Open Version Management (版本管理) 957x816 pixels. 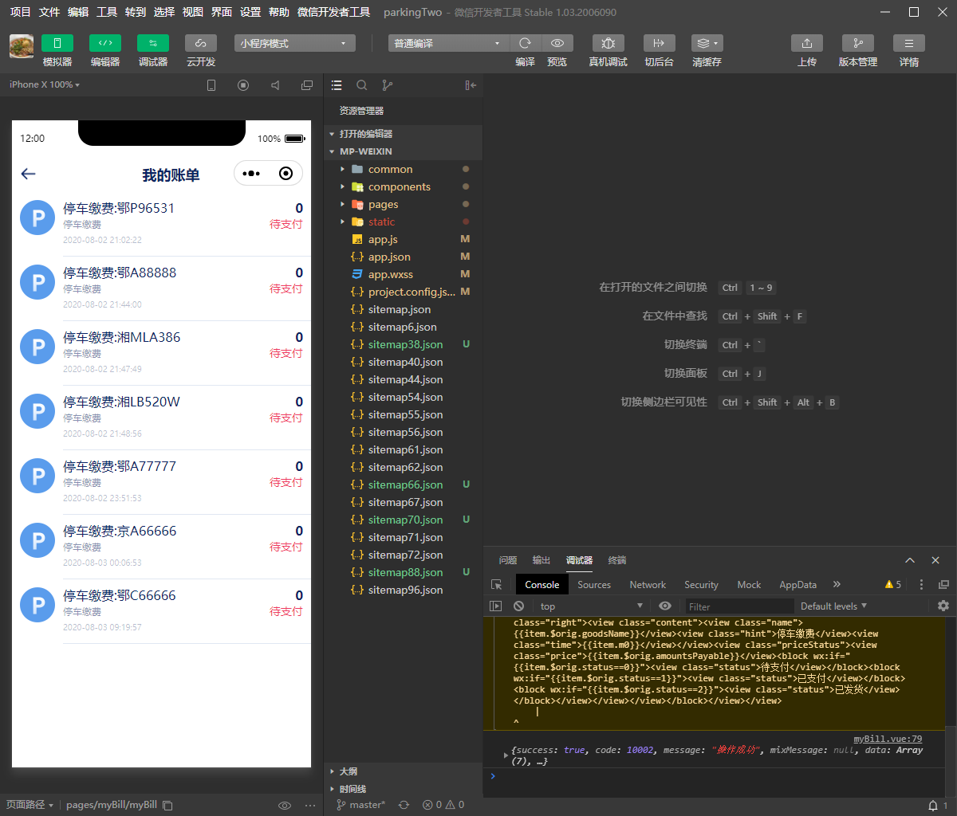857,43
